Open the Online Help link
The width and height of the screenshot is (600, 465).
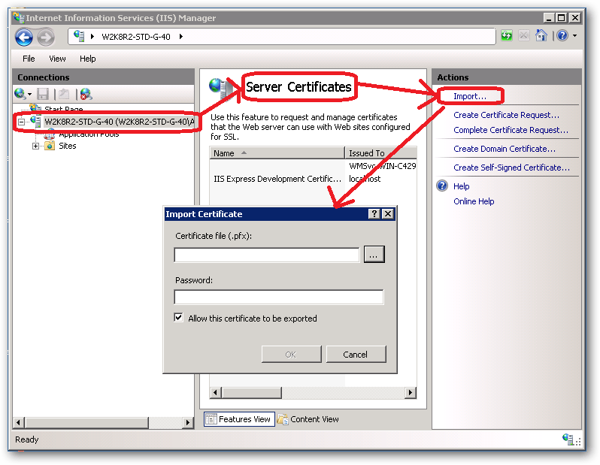tap(474, 201)
